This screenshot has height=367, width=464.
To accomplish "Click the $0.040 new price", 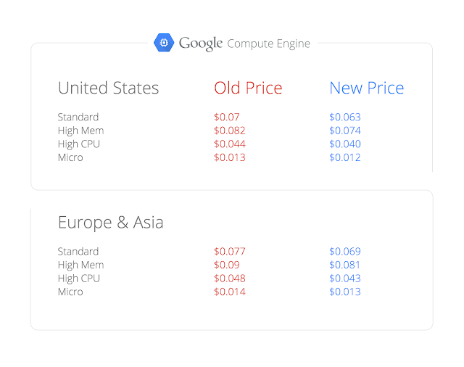I will [x=344, y=144].
